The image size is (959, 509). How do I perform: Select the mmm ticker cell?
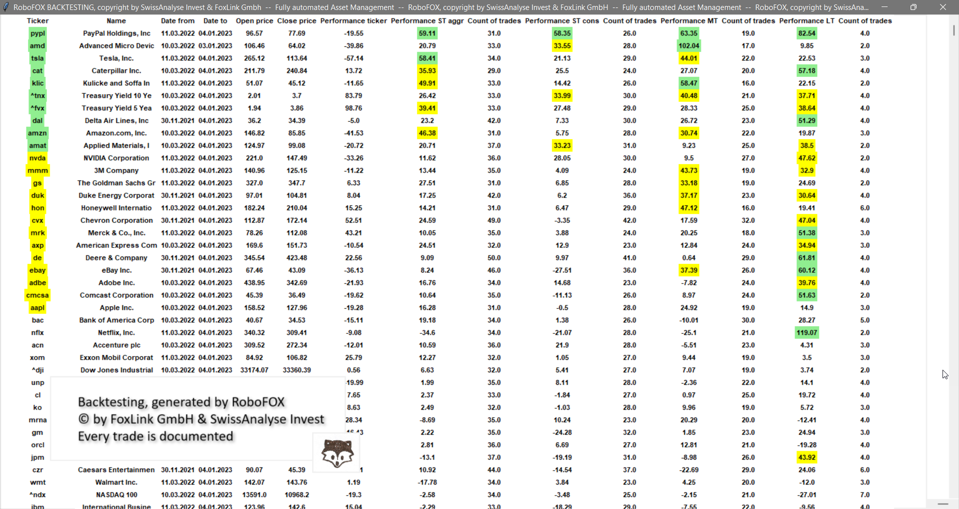[37, 171]
